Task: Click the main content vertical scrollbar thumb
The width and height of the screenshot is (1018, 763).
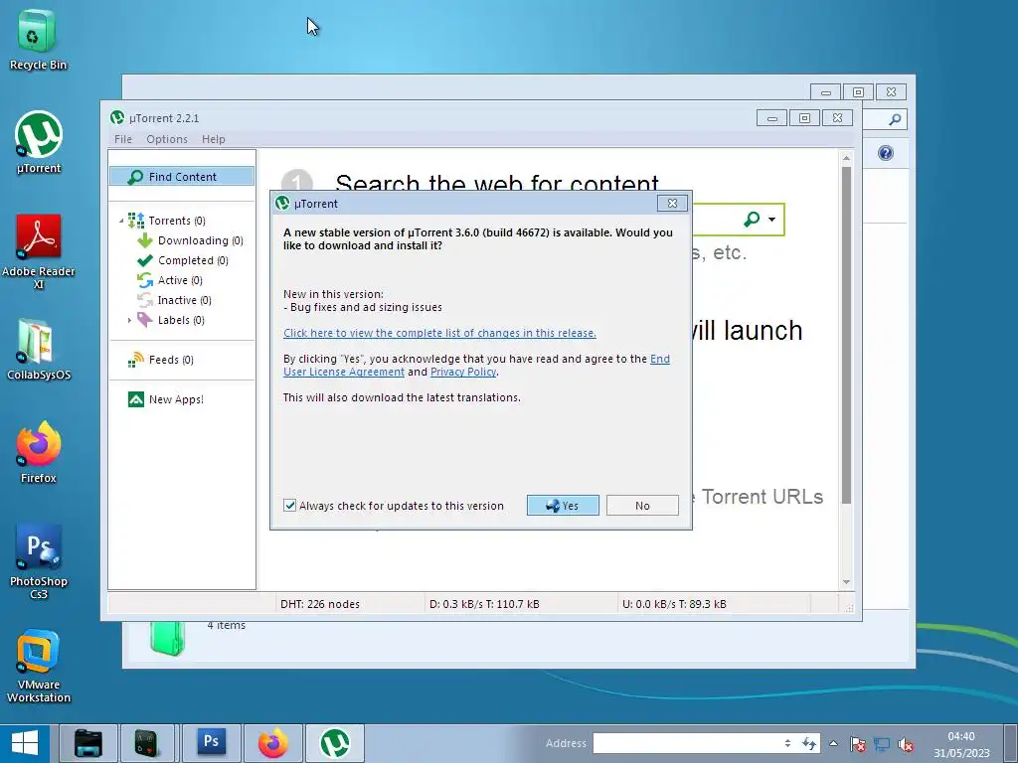Action: click(x=846, y=334)
